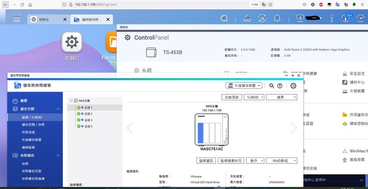The height and width of the screenshot is (189, 368).
Task: Open the 動作 dropdown button
Action: click(x=255, y=160)
